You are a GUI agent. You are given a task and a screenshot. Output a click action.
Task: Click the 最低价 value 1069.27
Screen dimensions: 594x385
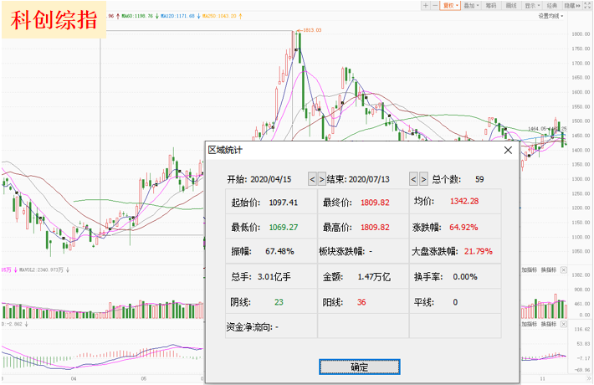tap(284, 228)
